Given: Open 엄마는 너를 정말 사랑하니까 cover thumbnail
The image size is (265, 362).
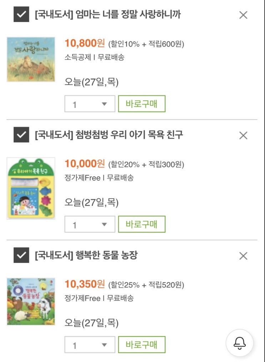Looking at the screenshot, I should 31,59.
